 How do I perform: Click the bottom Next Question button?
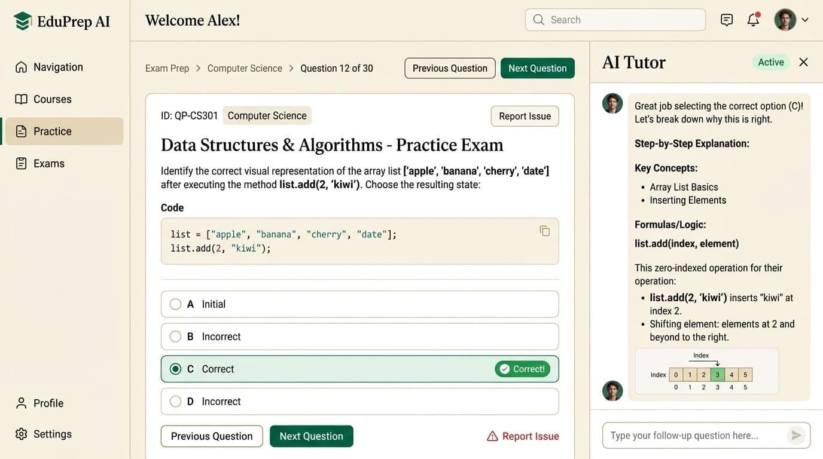(312, 436)
